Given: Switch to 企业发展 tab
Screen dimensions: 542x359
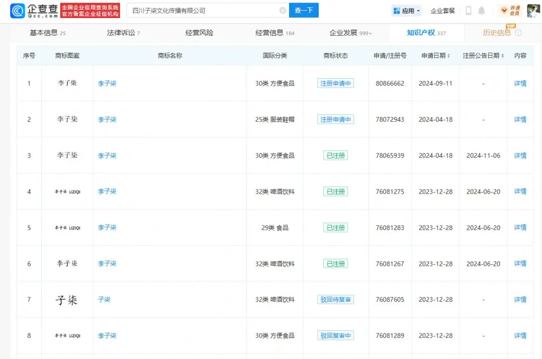Looking at the screenshot, I should [350, 33].
